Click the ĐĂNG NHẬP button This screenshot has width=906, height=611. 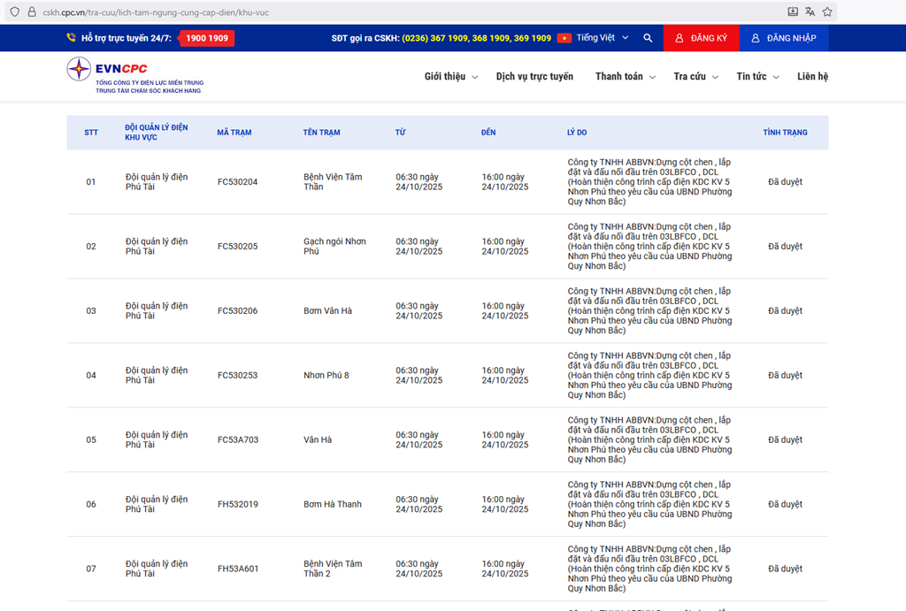click(783, 38)
